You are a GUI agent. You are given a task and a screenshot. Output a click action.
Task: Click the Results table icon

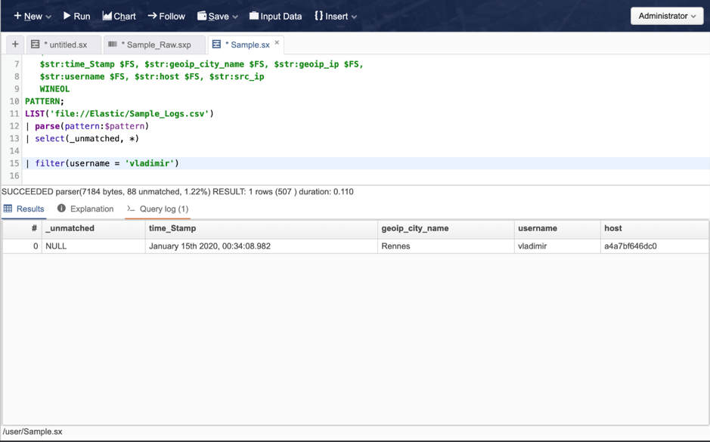[8, 209]
